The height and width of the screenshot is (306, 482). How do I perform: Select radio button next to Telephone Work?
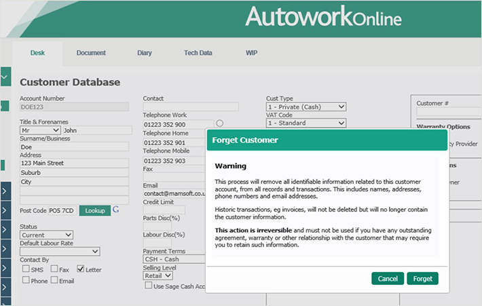[219, 123]
